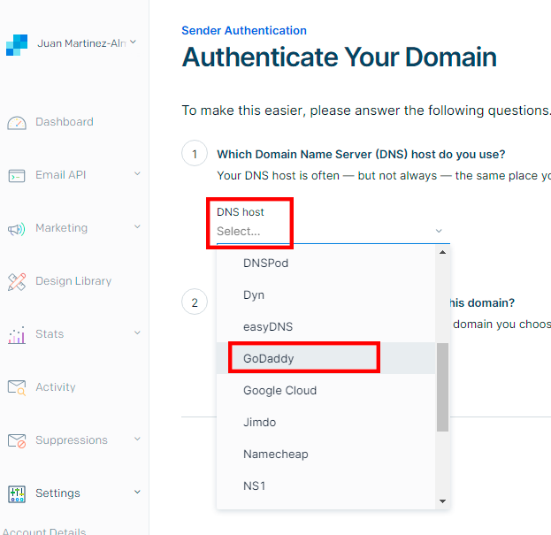Click the Sender Authentication breadcrumb link
This screenshot has height=535, width=551.
(x=244, y=30)
